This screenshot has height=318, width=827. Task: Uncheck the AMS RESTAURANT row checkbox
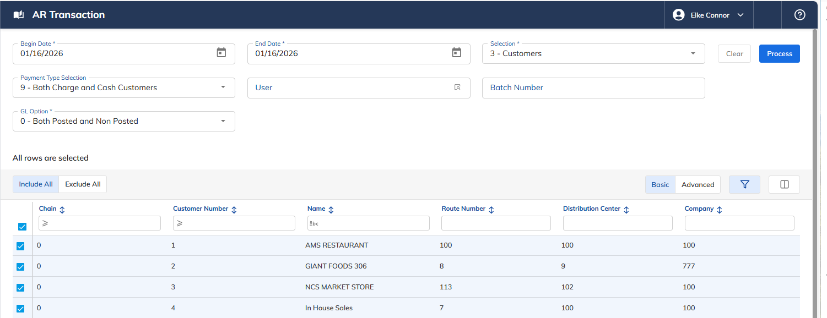coord(20,246)
